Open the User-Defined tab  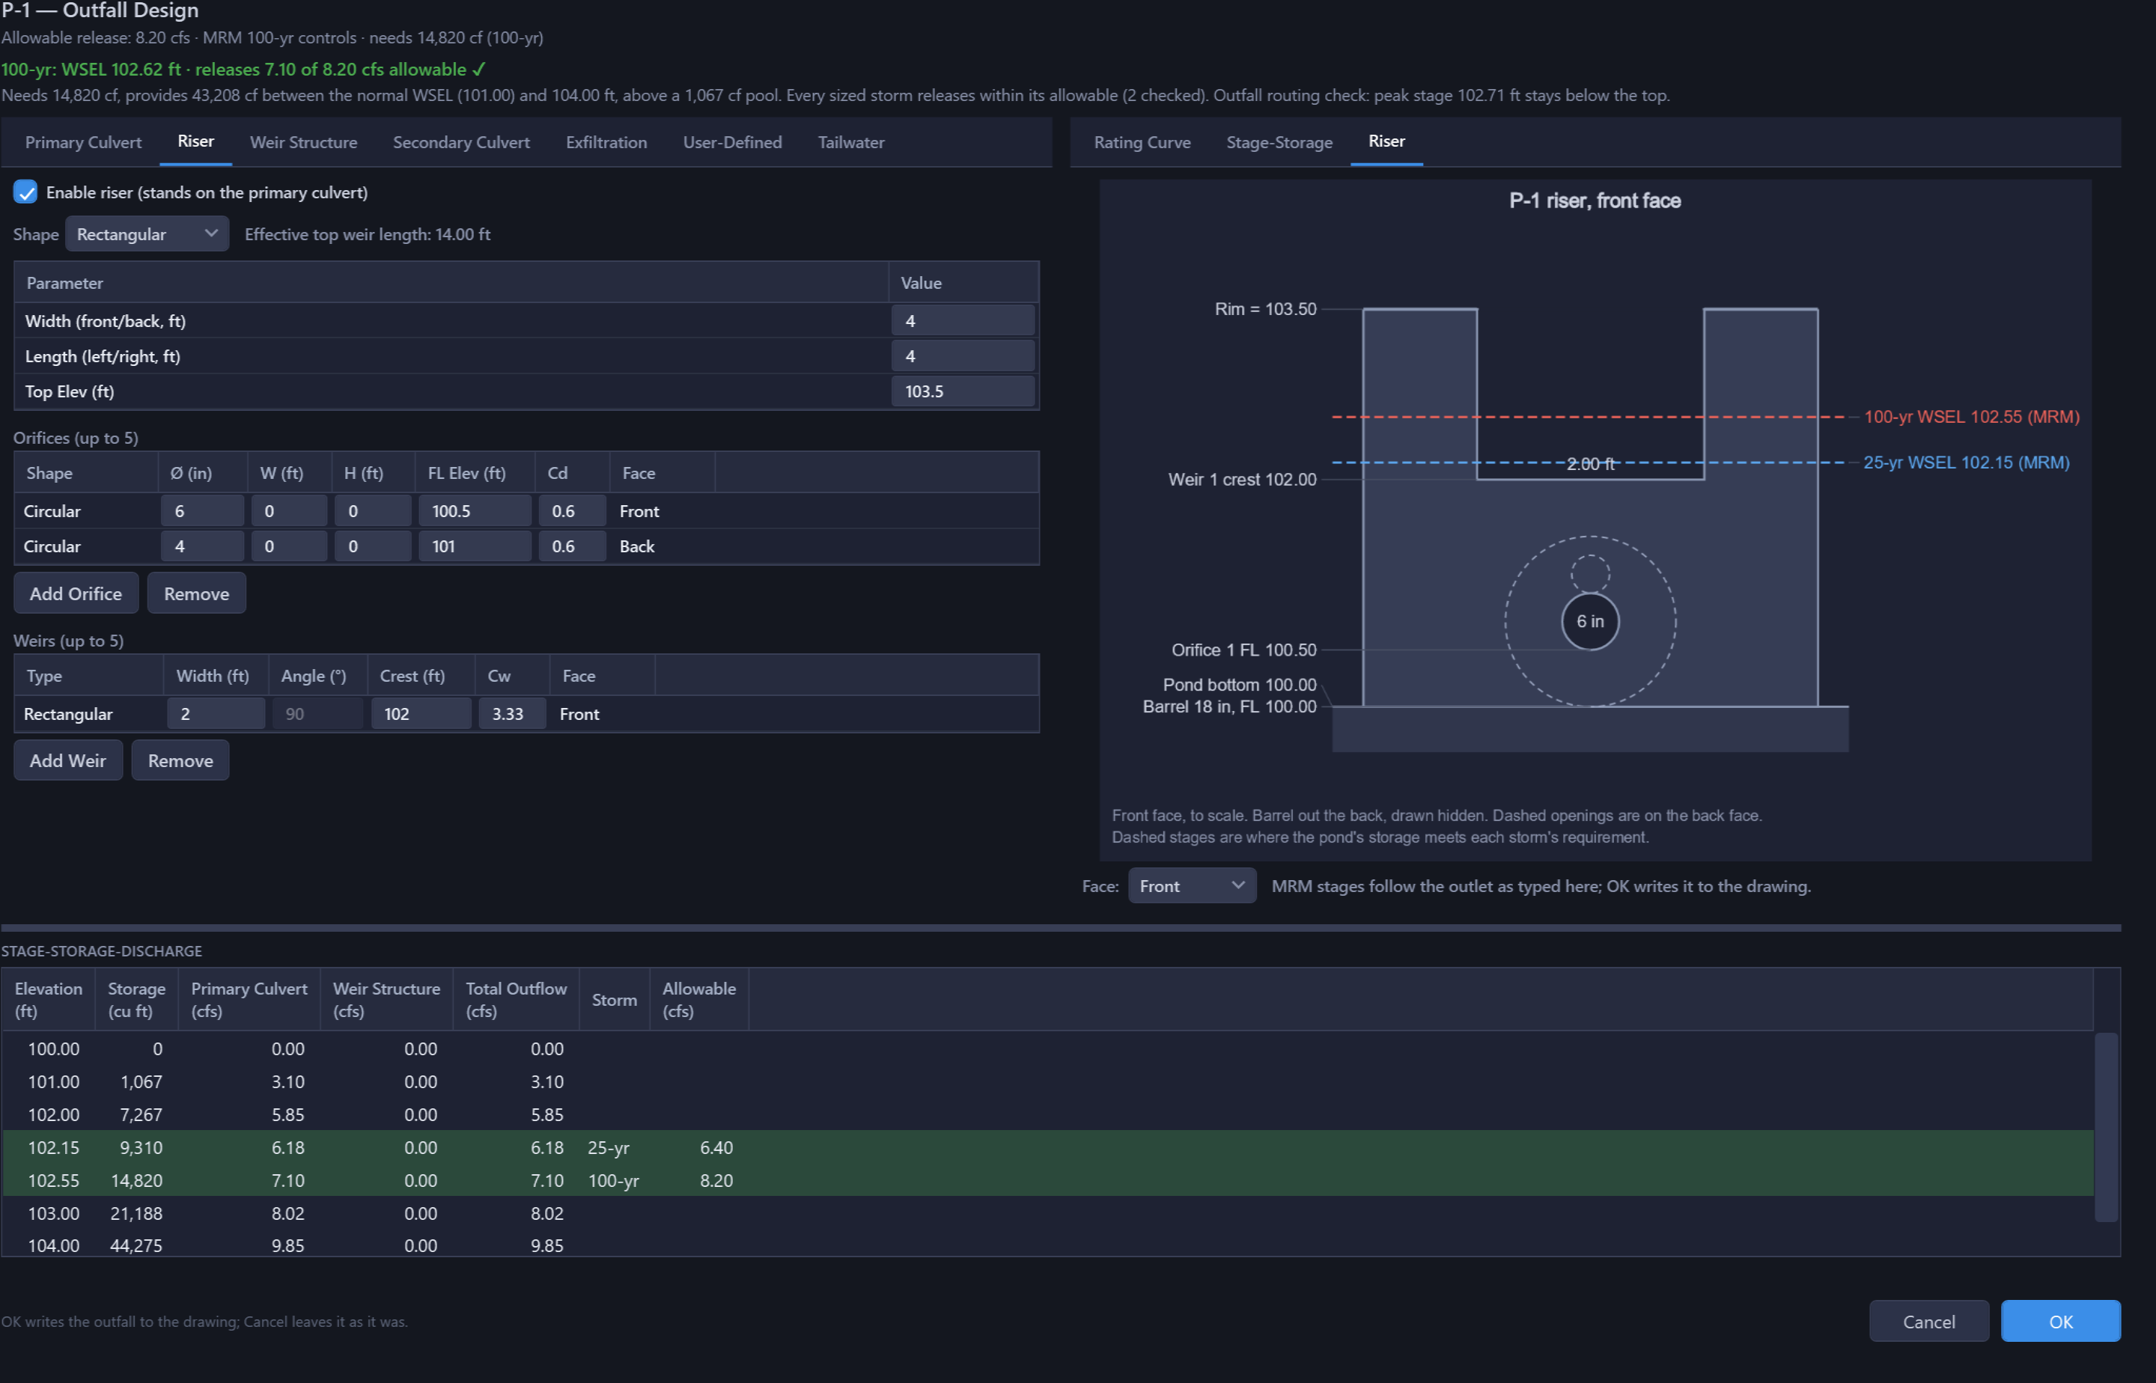(x=732, y=142)
